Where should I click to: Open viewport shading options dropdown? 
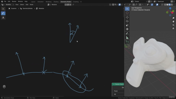174,5
